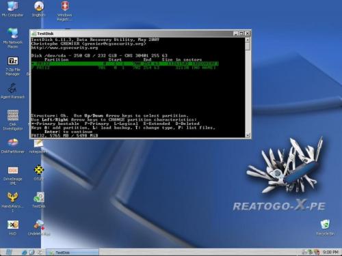
Task: Select the DiskPartitioner desktop icon
Action: (x=12, y=145)
